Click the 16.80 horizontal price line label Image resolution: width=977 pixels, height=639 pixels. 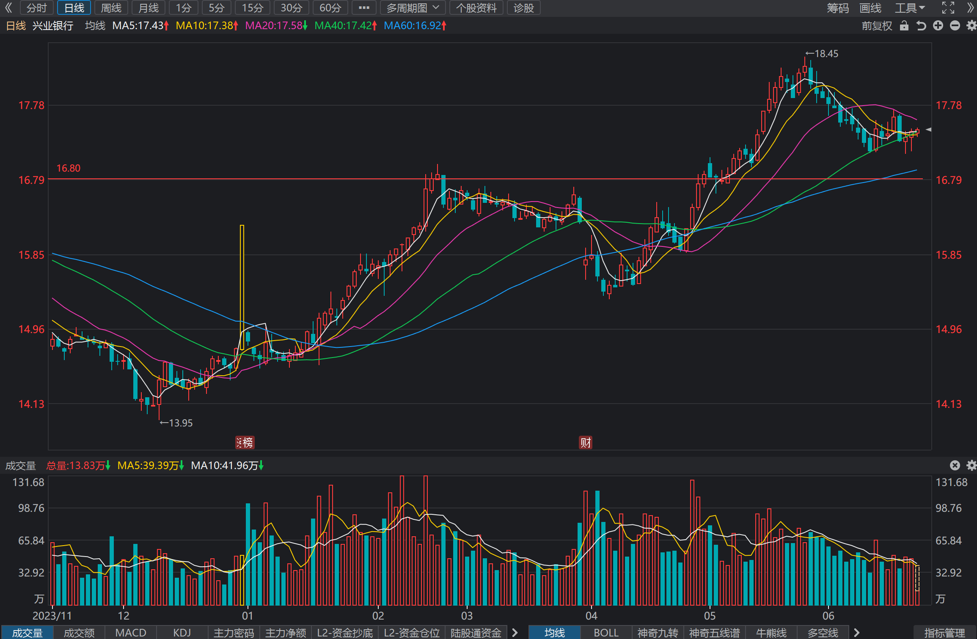point(69,168)
